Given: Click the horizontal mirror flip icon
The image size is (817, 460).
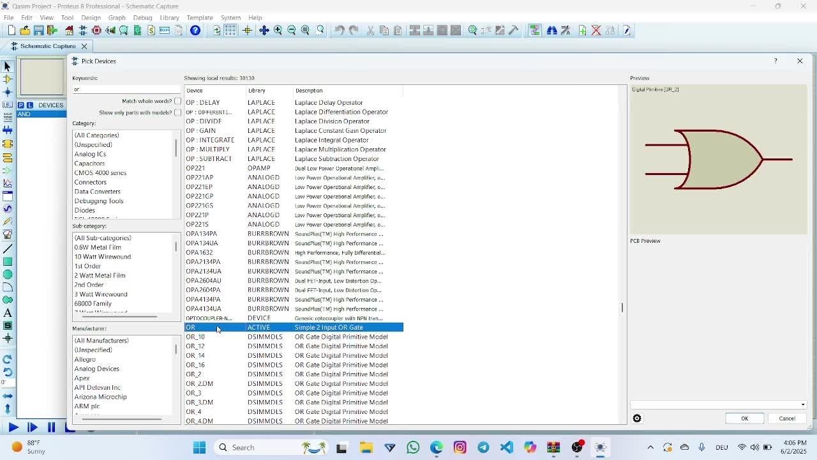Looking at the screenshot, I should pos(8,396).
